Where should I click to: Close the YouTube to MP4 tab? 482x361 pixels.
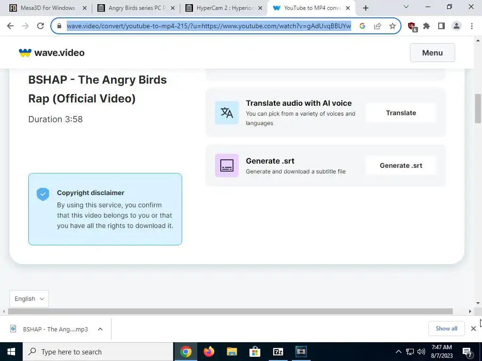click(x=348, y=8)
